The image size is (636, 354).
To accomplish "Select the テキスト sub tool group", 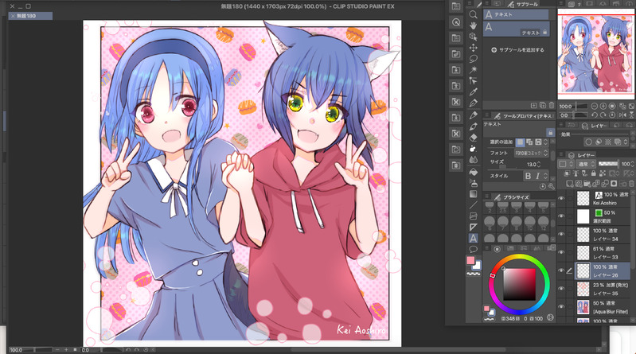I will click(516, 14).
